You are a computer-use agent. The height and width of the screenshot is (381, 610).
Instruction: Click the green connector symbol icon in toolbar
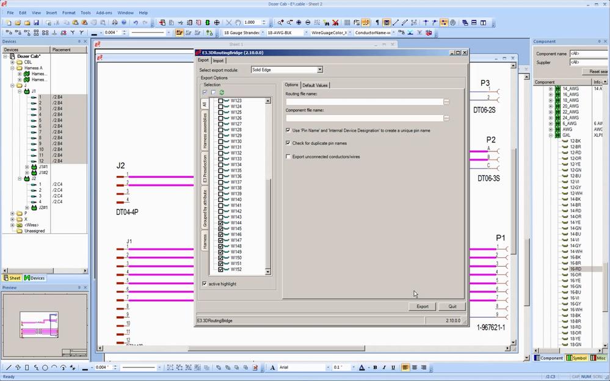click(208, 23)
